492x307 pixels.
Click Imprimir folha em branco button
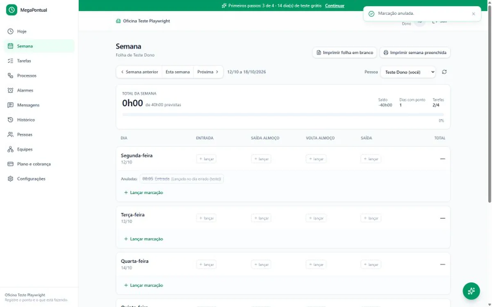pos(344,53)
